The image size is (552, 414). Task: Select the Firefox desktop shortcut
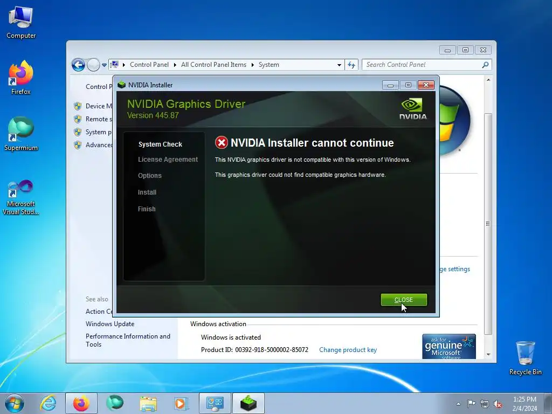(x=21, y=78)
